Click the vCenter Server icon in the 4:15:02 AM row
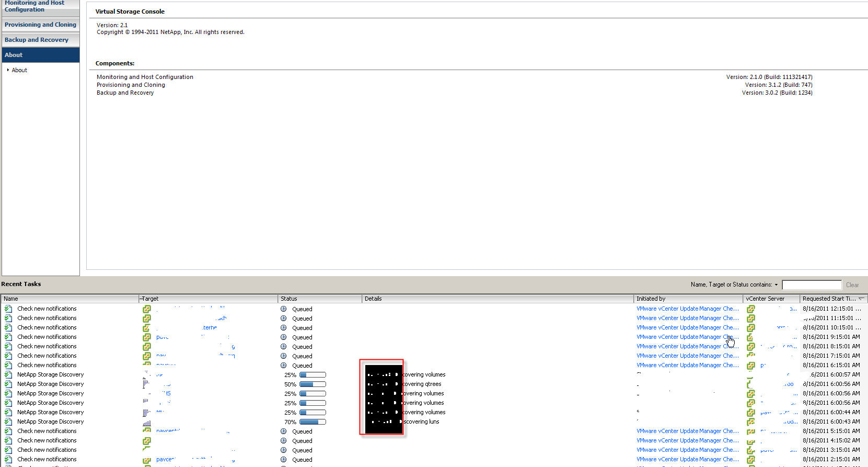This screenshot has height=467, width=868. coord(751,441)
